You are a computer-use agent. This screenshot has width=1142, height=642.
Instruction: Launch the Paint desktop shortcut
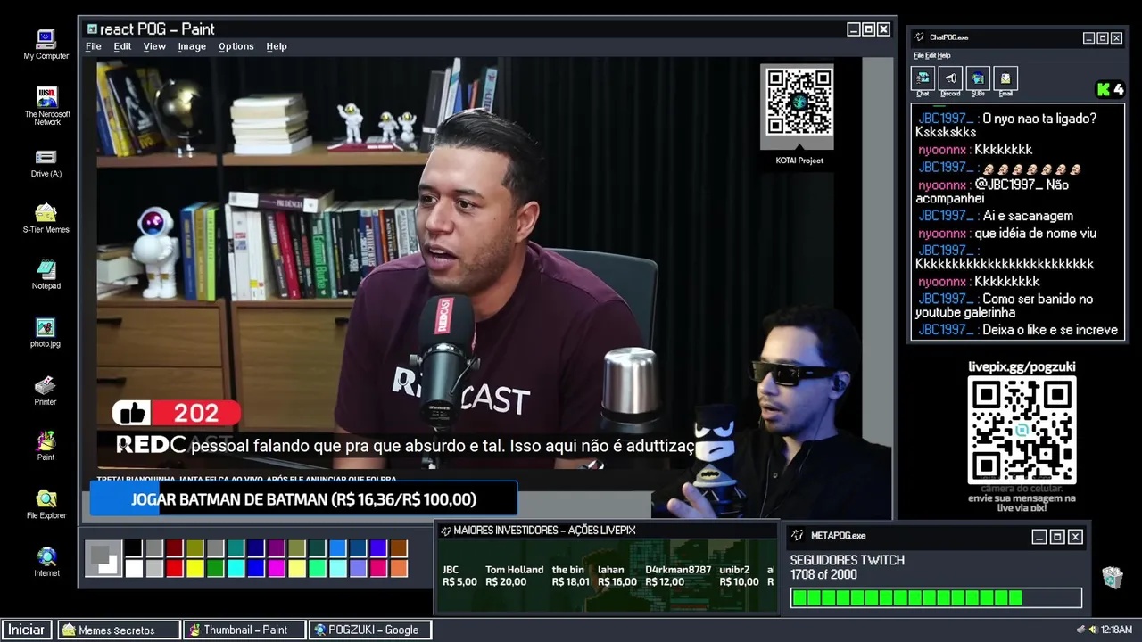[46, 446]
